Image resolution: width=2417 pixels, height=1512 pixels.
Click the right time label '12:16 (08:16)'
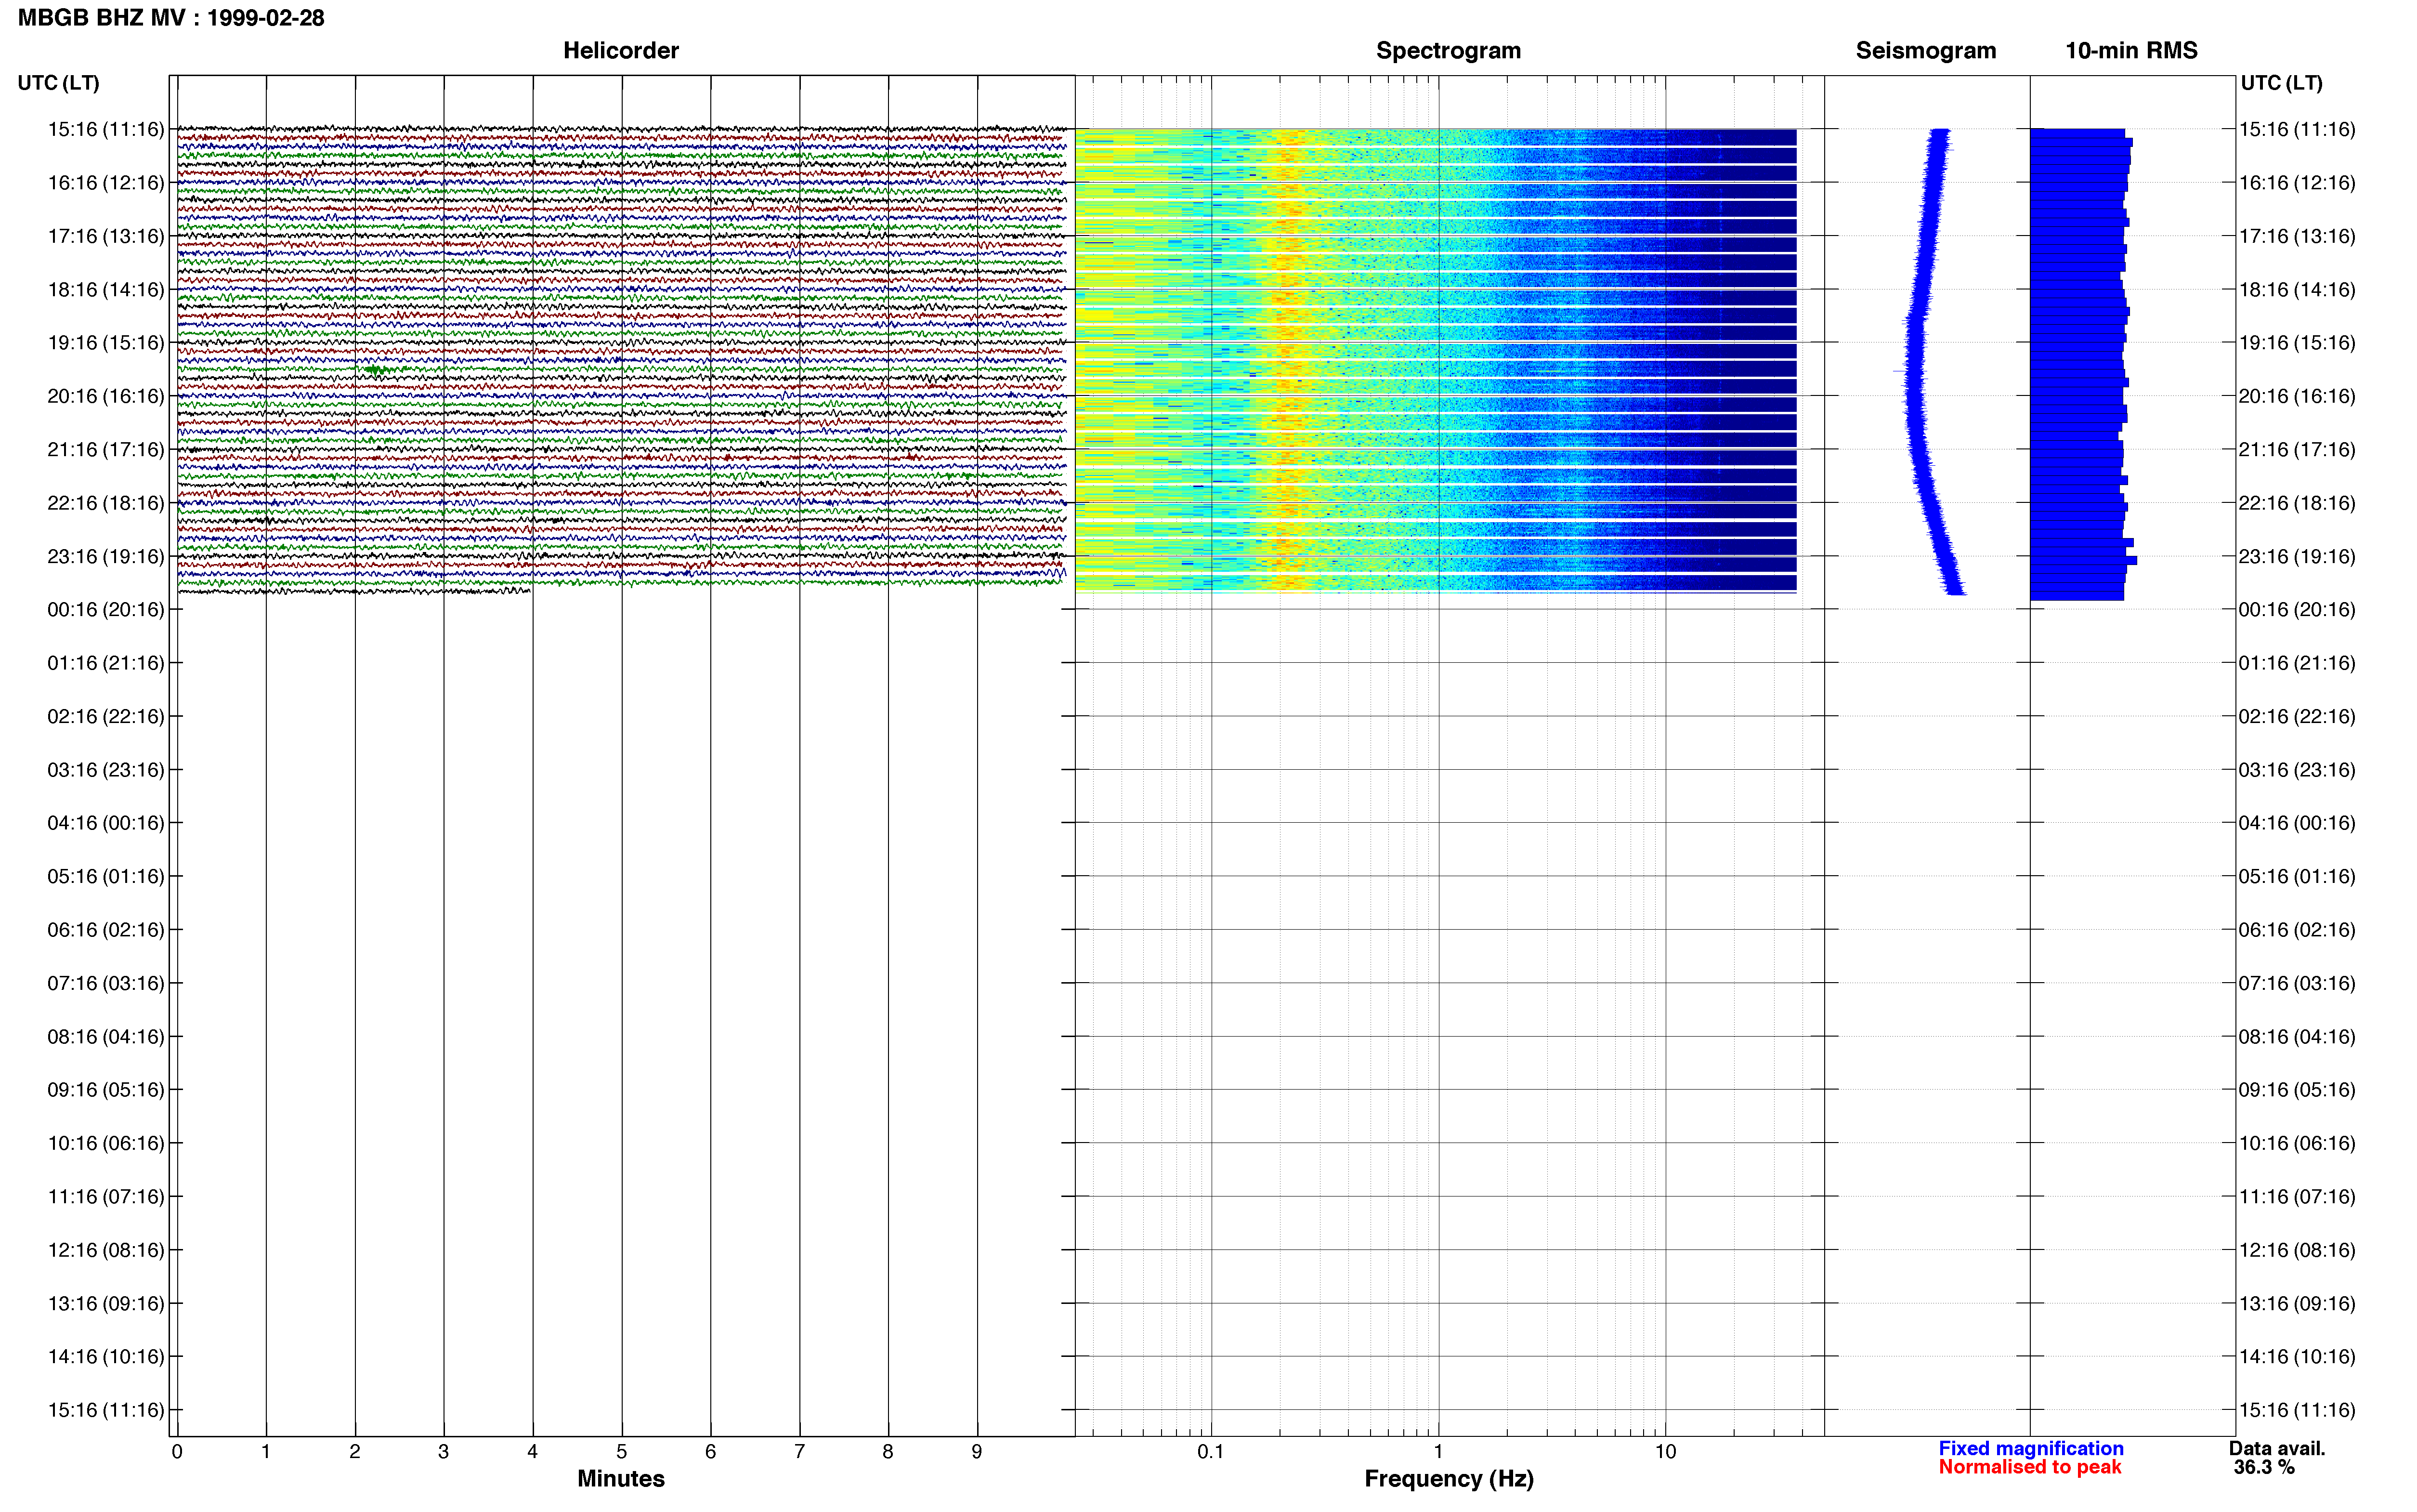(x=2297, y=1250)
